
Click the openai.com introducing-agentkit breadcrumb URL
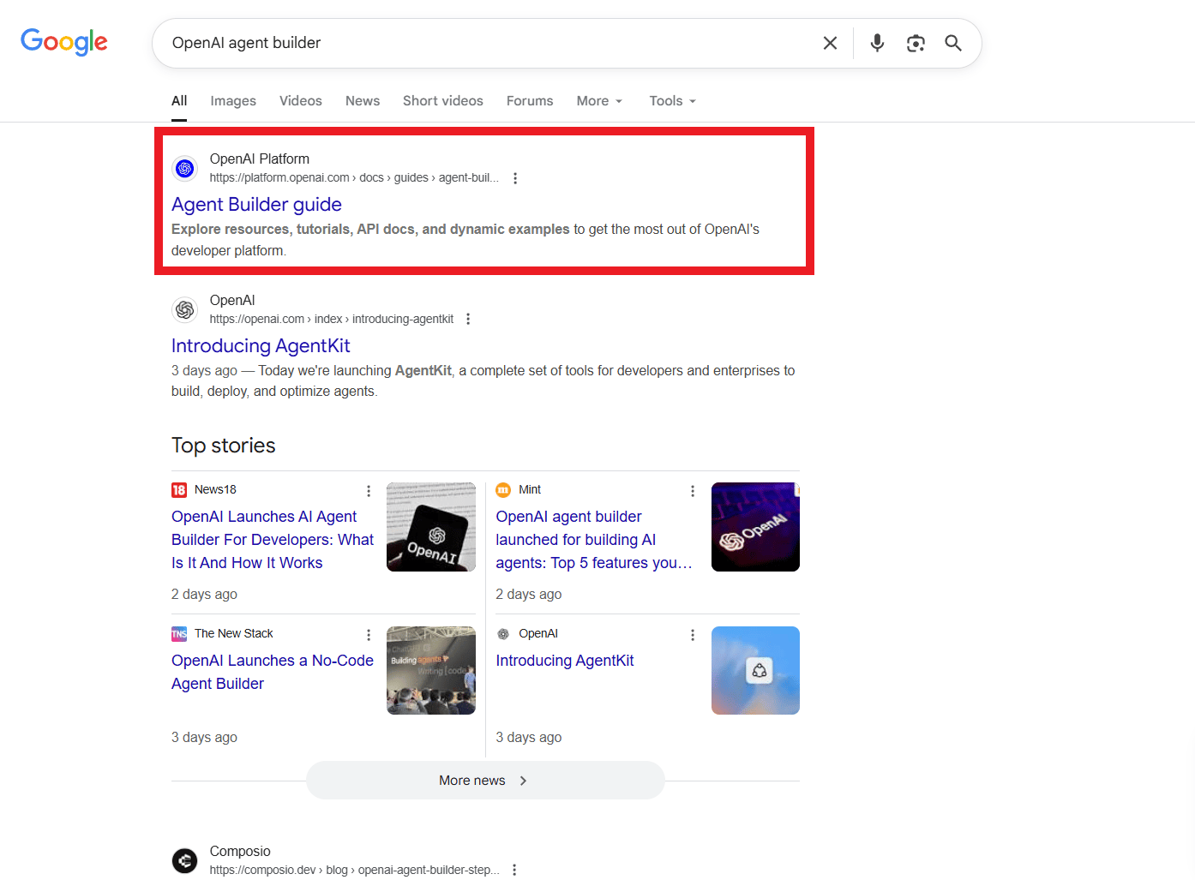(332, 319)
